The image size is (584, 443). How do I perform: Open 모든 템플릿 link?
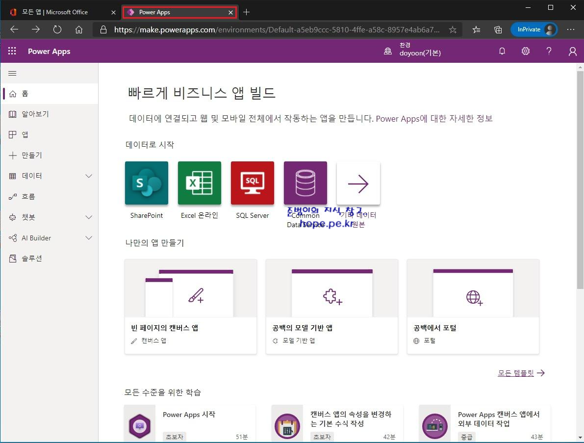pos(521,373)
